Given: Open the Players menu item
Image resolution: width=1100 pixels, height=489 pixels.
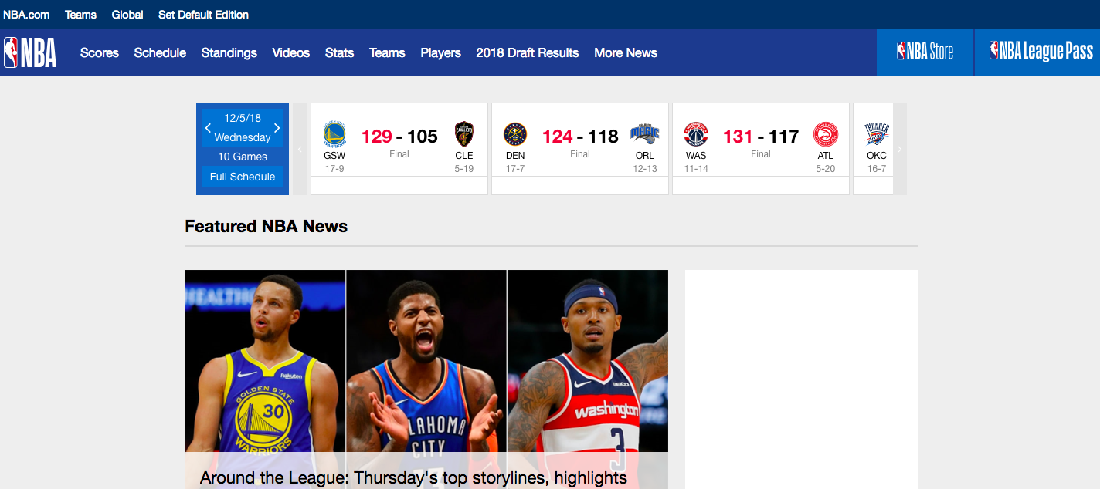Looking at the screenshot, I should point(441,52).
